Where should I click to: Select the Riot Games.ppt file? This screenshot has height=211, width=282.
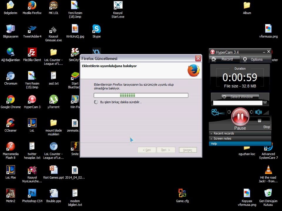point(53,170)
